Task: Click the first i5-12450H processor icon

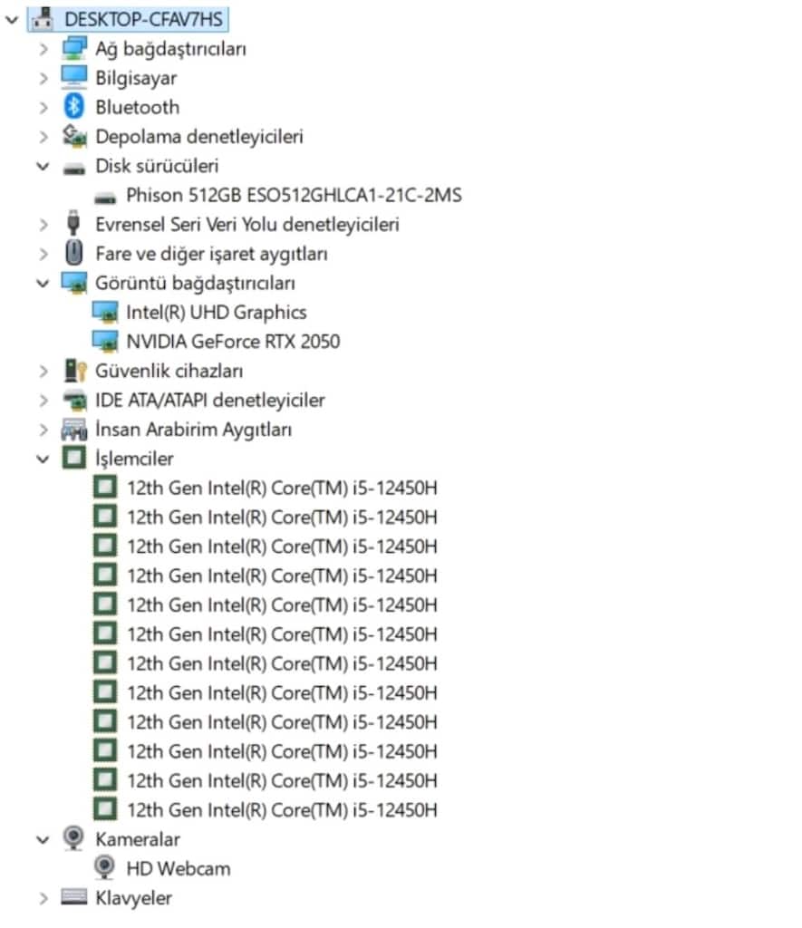Action: (105, 487)
